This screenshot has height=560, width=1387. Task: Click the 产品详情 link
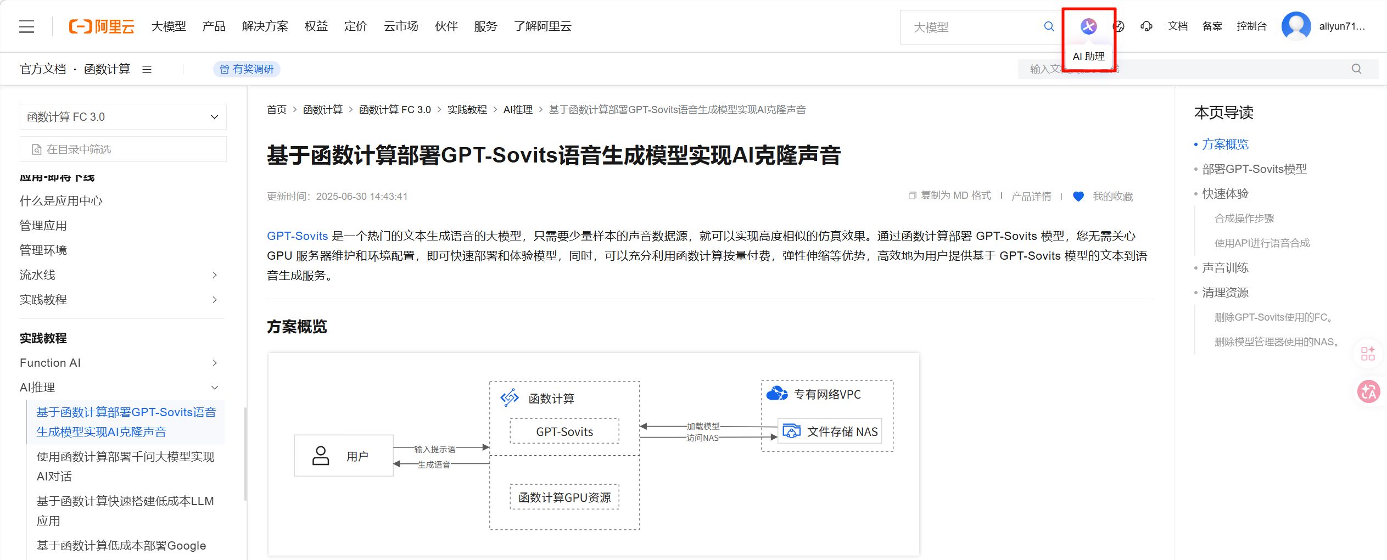click(x=1031, y=196)
